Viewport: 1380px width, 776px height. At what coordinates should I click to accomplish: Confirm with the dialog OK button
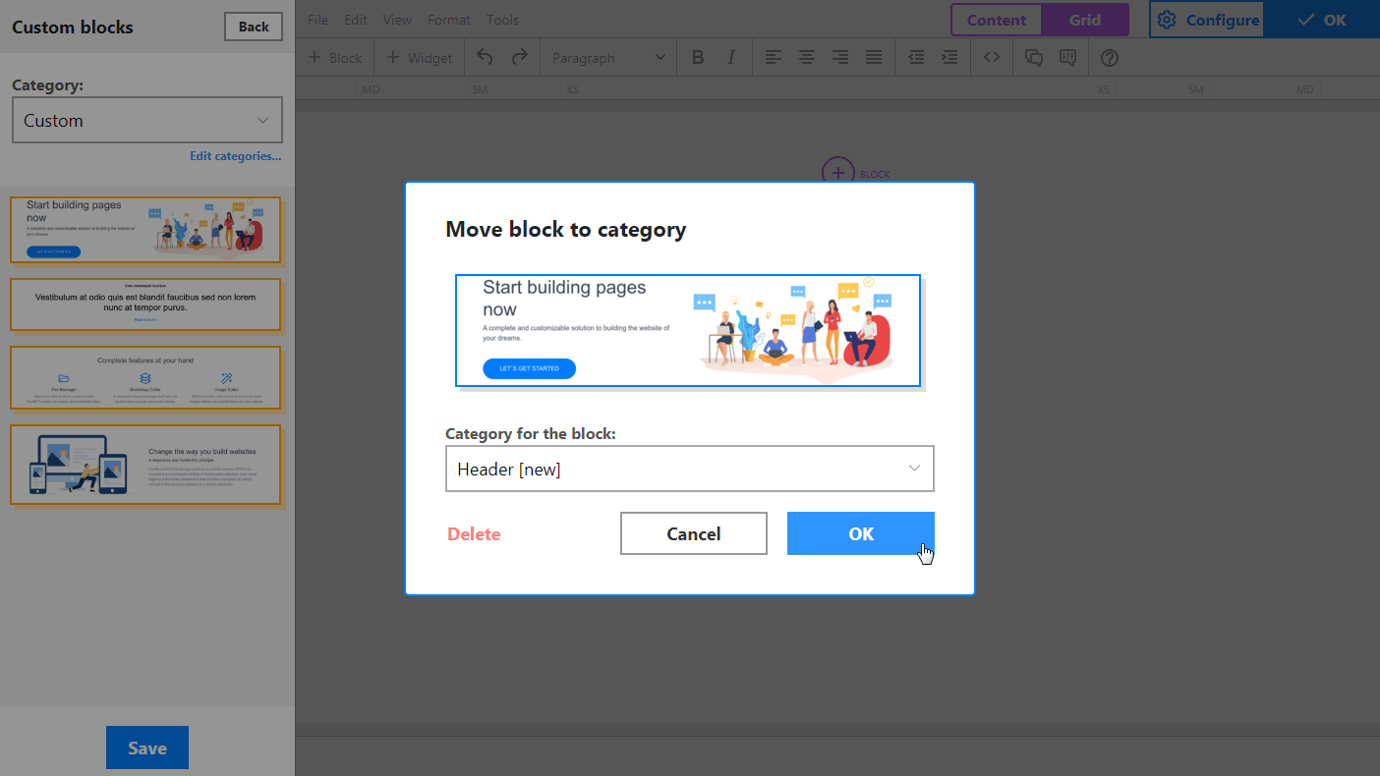click(x=861, y=533)
